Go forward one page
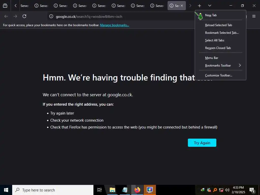Screen dimensions: 260x195 pos(15,16)
